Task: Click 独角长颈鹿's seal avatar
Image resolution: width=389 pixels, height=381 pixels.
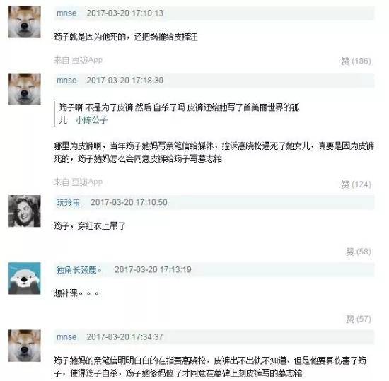Action: pyautogui.click(x=25, y=279)
